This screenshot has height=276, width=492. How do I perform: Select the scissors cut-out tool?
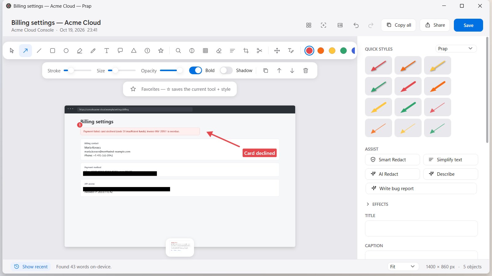click(260, 51)
